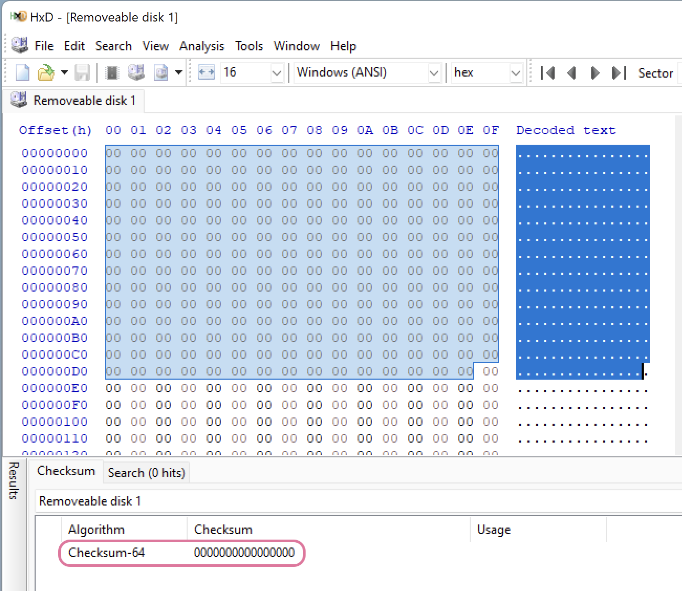Open the hex offset base dropdown

[x=516, y=73]
